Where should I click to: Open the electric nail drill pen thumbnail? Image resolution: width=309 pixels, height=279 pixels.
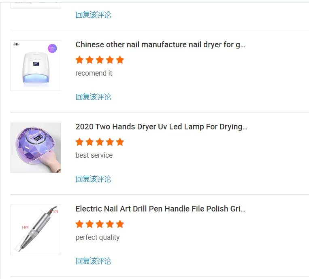coord(36,230)
